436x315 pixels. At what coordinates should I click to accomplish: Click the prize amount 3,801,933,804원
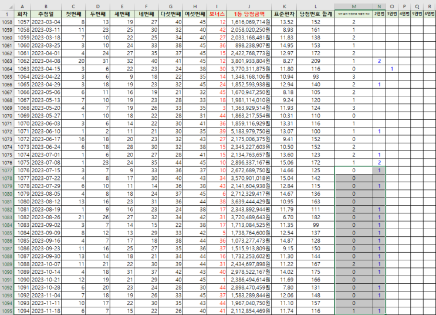(x=249, y=61)
